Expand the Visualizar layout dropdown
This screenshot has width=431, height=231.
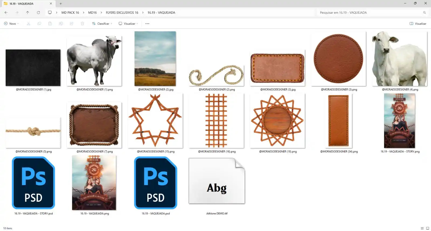128,24
